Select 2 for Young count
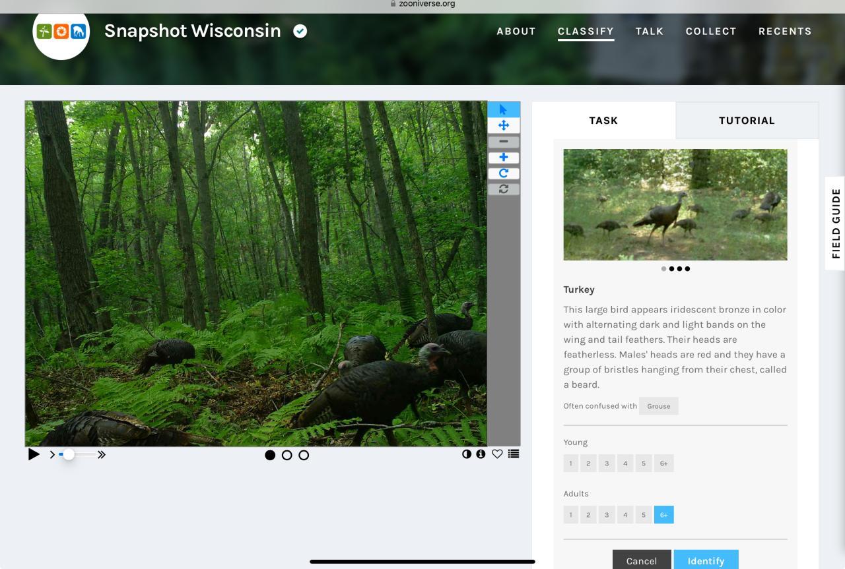 [588, 464]
